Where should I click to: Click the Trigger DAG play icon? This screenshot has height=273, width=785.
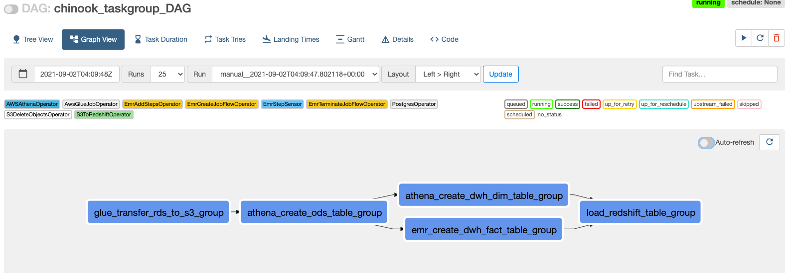tap(744, 38)
